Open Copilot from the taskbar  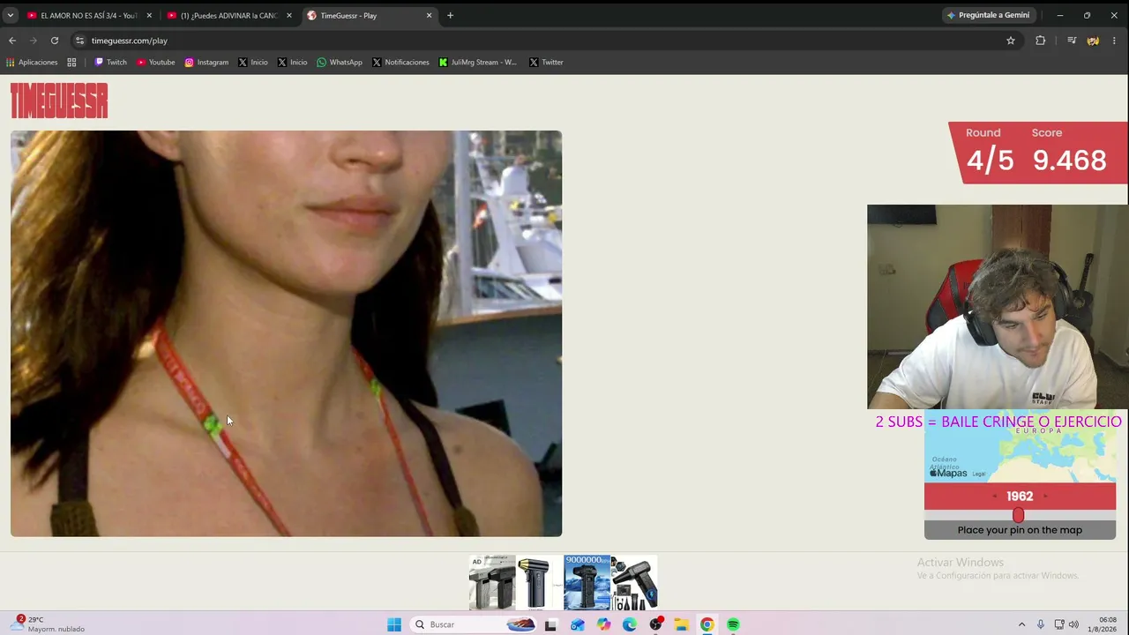603,624
